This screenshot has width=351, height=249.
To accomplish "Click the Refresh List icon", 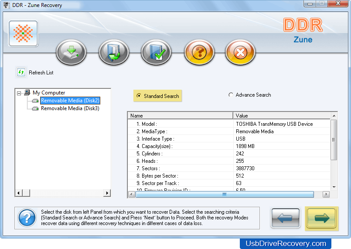I will click(21, 72).
